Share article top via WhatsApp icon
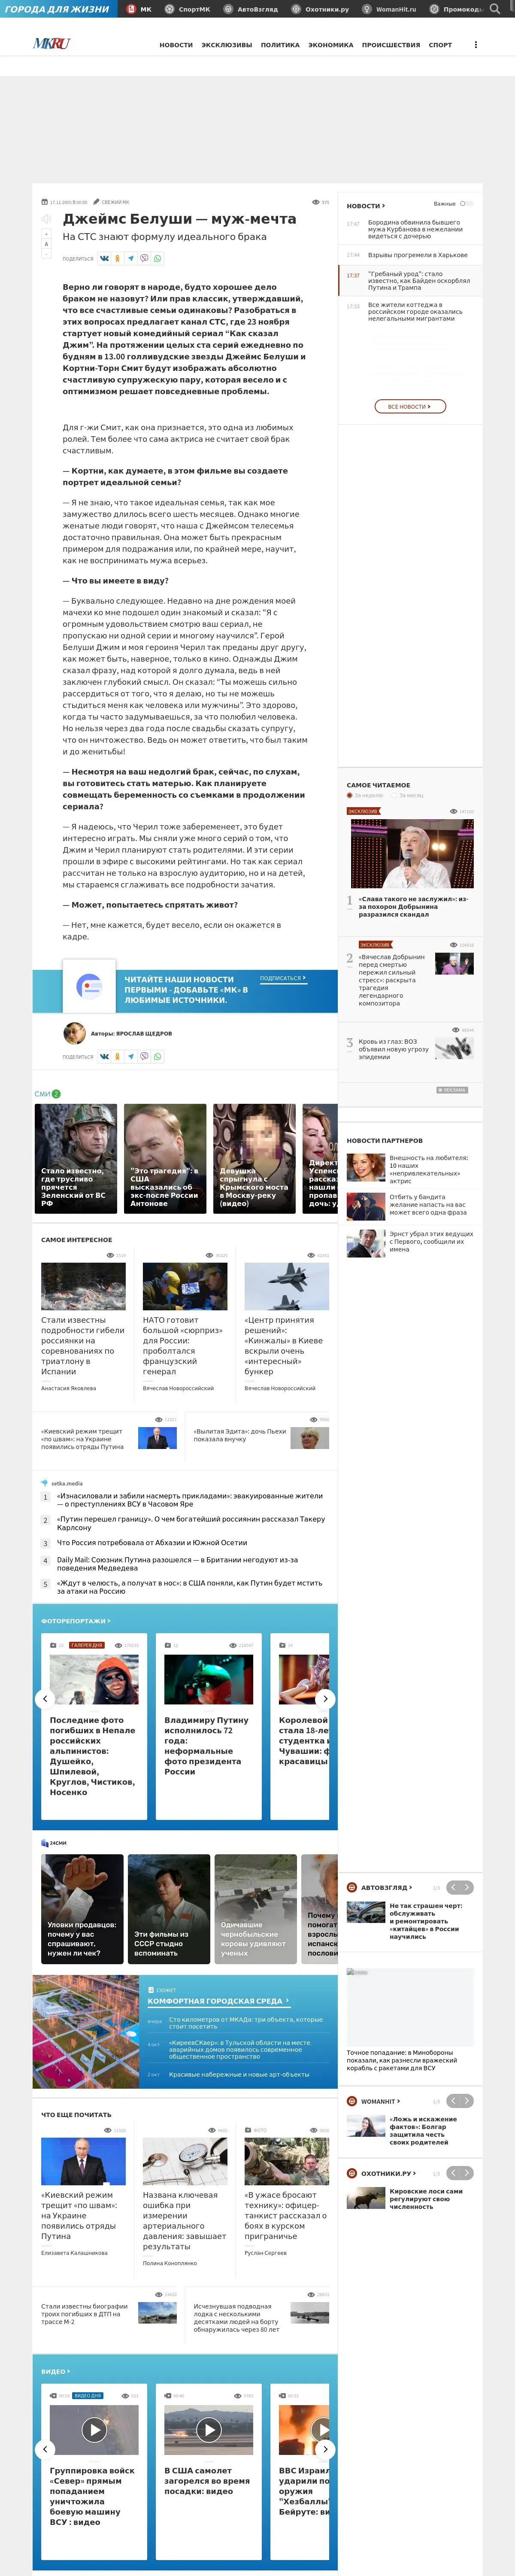Image resolution: width=515 pixels, height=2576 pixels. point(157,258)
